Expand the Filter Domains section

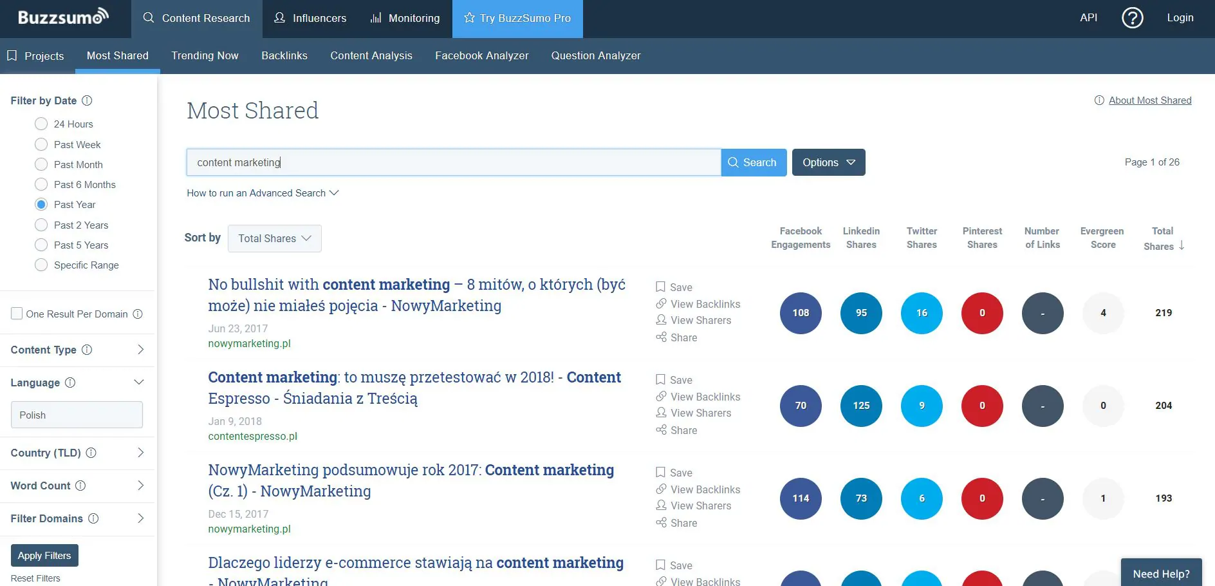tap(141, 518)
